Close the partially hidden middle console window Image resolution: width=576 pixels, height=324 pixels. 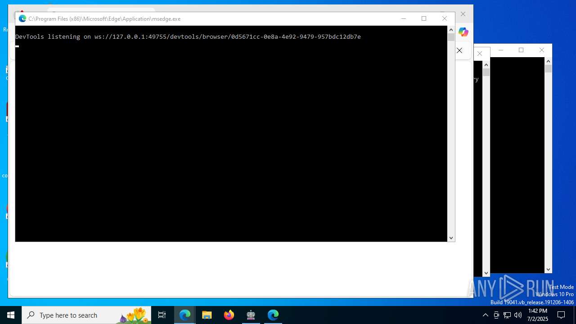click(x=480, y=54)
